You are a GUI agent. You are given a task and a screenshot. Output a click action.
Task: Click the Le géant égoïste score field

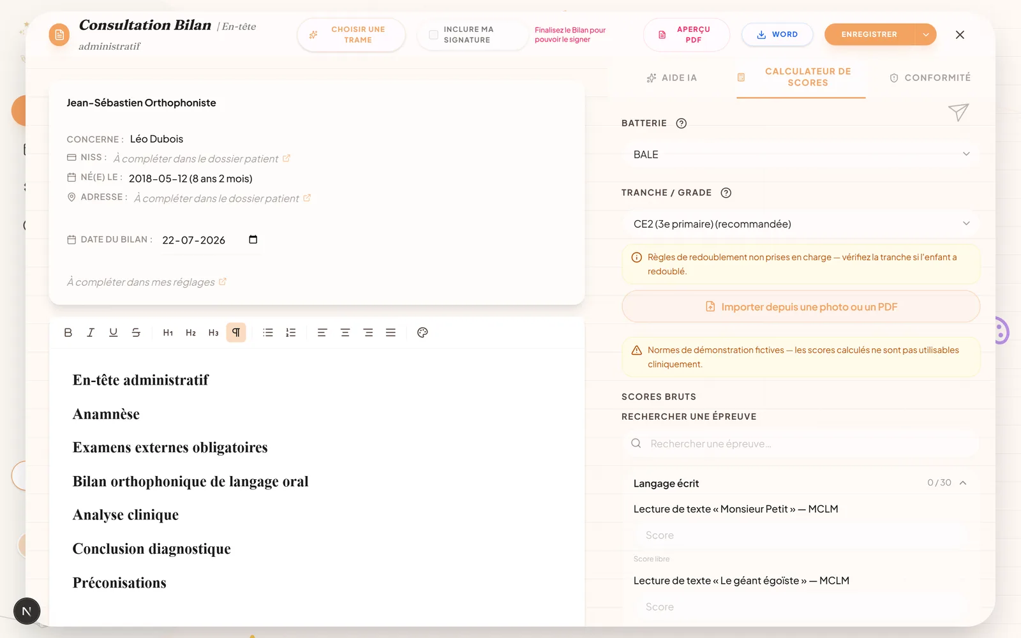point(801,607)
